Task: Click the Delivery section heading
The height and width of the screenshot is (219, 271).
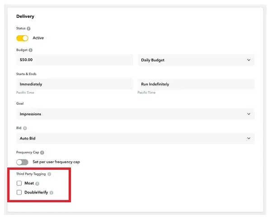Action: point(25,16)
